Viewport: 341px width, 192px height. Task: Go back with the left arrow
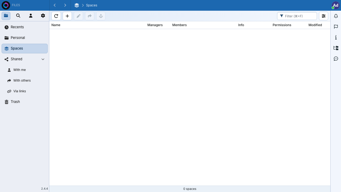(x=55, y=5)
